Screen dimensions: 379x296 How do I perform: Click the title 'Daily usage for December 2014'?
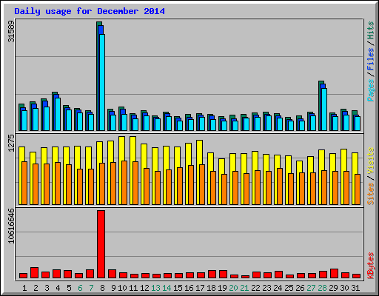click(x=90, y=11)
